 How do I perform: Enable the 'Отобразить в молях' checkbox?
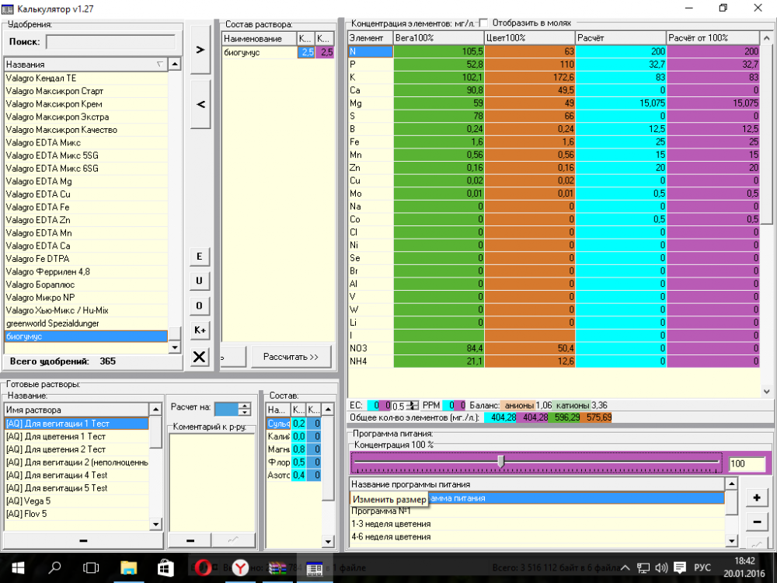pyautogui.click(x=483, y=23)
